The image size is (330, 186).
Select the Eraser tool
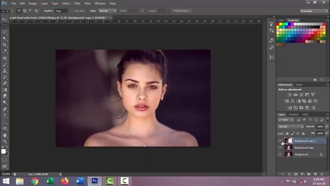click(x=5, y=84)
